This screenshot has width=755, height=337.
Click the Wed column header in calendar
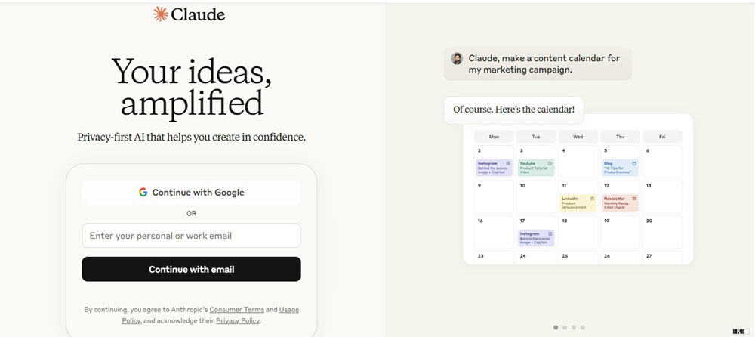pyautogui.click(x=578, y=137)
